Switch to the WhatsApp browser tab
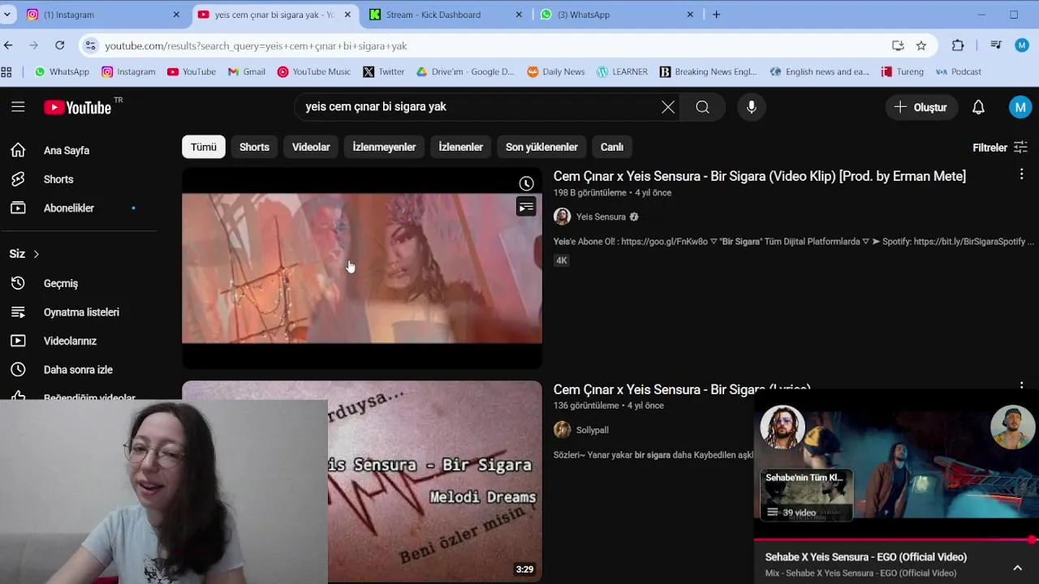1039x584 pixels. (x=617, y=15)
